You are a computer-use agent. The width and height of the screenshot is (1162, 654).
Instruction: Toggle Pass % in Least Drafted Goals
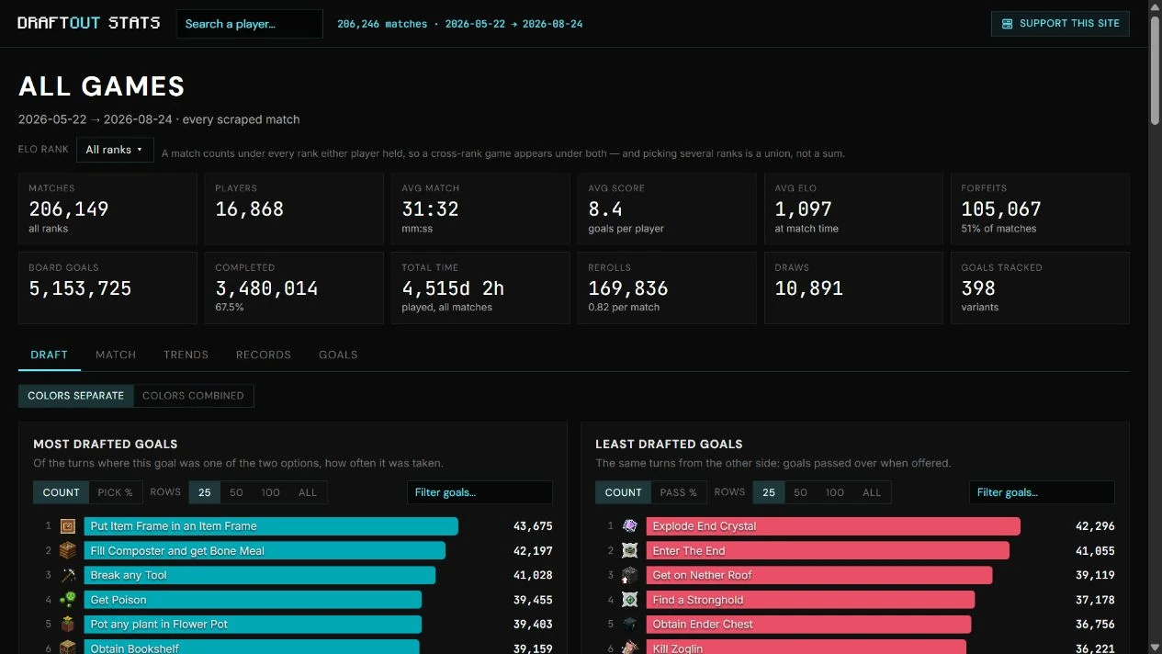click(680, 492)
